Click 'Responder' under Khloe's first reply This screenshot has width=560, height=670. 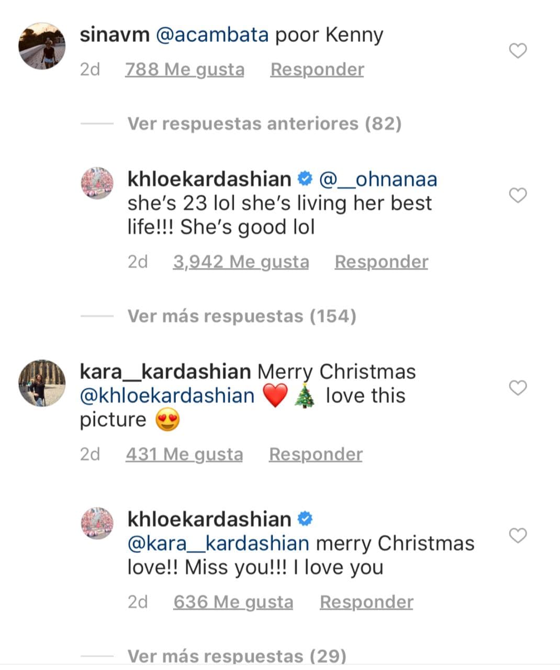pos(380,261)
